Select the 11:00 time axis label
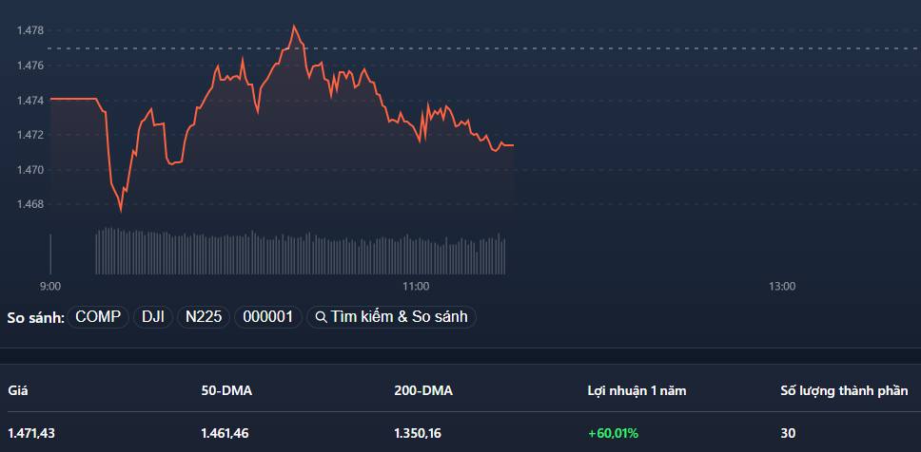 [416, 286]
